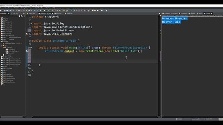Click Package Explorer horizontal scrollbar
The image size is (223, 125).
11,117
